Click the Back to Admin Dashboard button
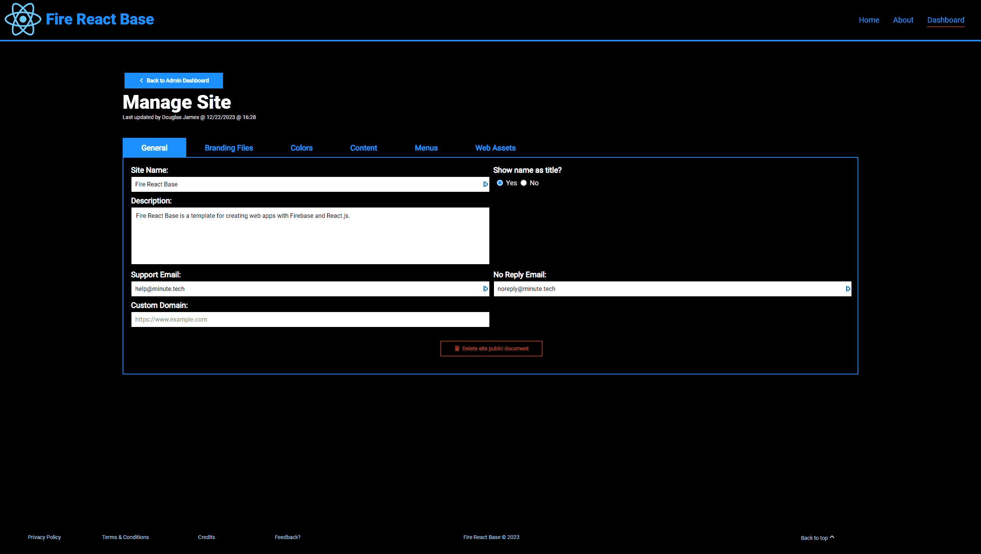This screenshot has width=981, height=554. tap(173, 80)
